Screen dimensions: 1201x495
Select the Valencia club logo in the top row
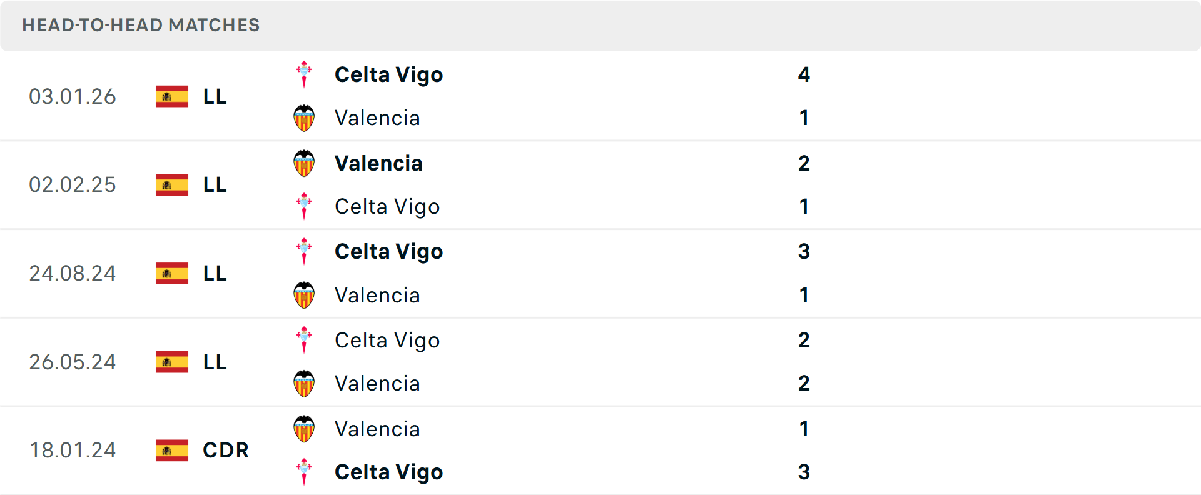tap(304, 117)
